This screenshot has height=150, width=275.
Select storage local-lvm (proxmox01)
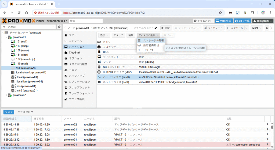coord(30,81)
